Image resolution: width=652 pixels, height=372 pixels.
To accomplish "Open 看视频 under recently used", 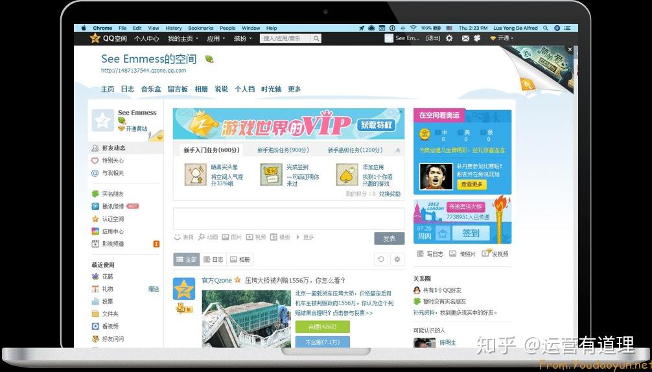I will 105,326.
